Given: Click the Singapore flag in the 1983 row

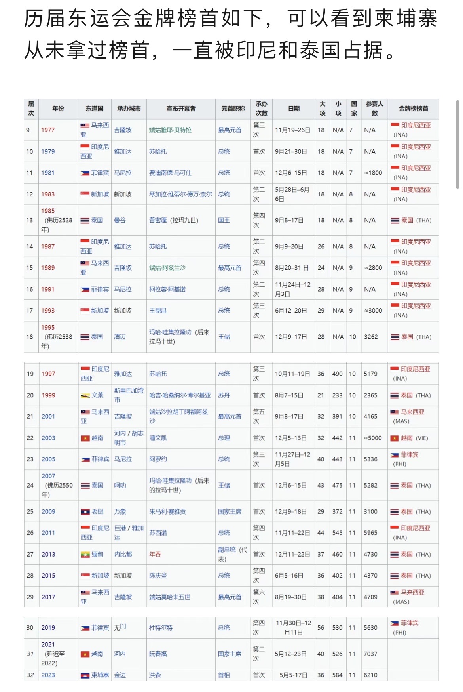Looking at the screenshot, I should (85, 194).
